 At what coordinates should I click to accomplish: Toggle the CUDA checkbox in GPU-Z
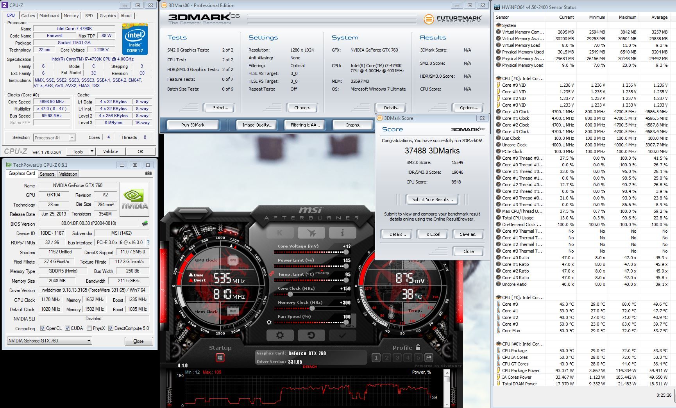pos(67,328)
